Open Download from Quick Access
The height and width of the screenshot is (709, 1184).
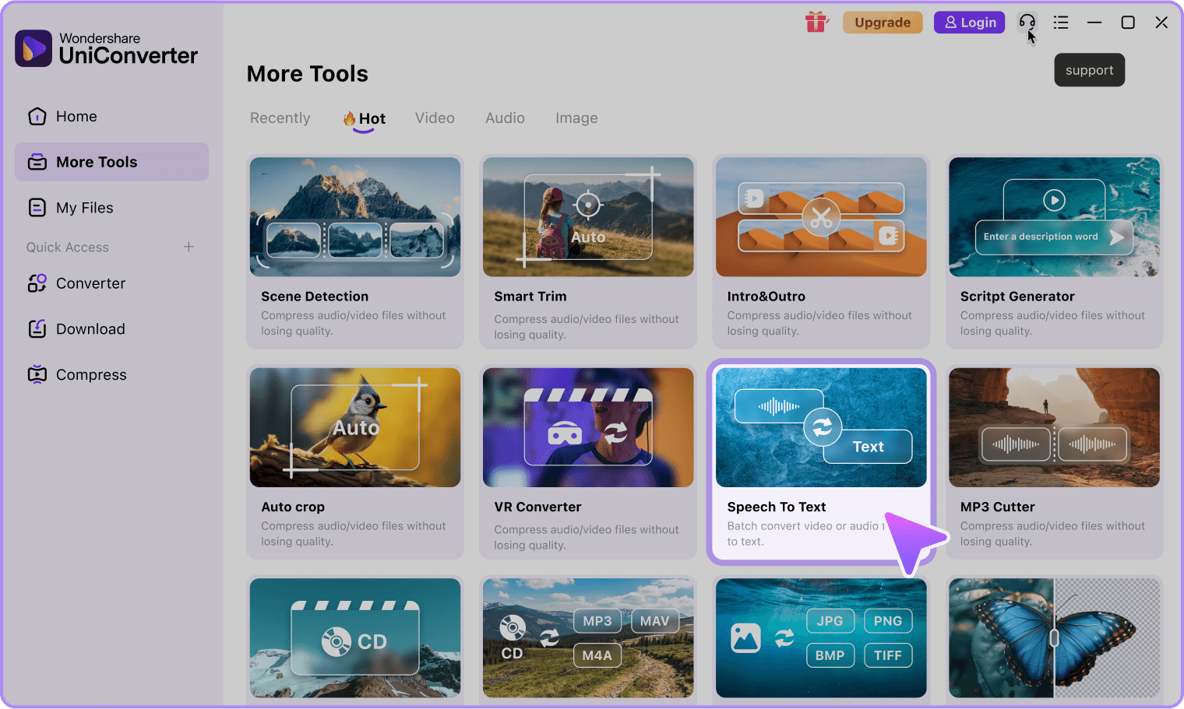[111, 329]
